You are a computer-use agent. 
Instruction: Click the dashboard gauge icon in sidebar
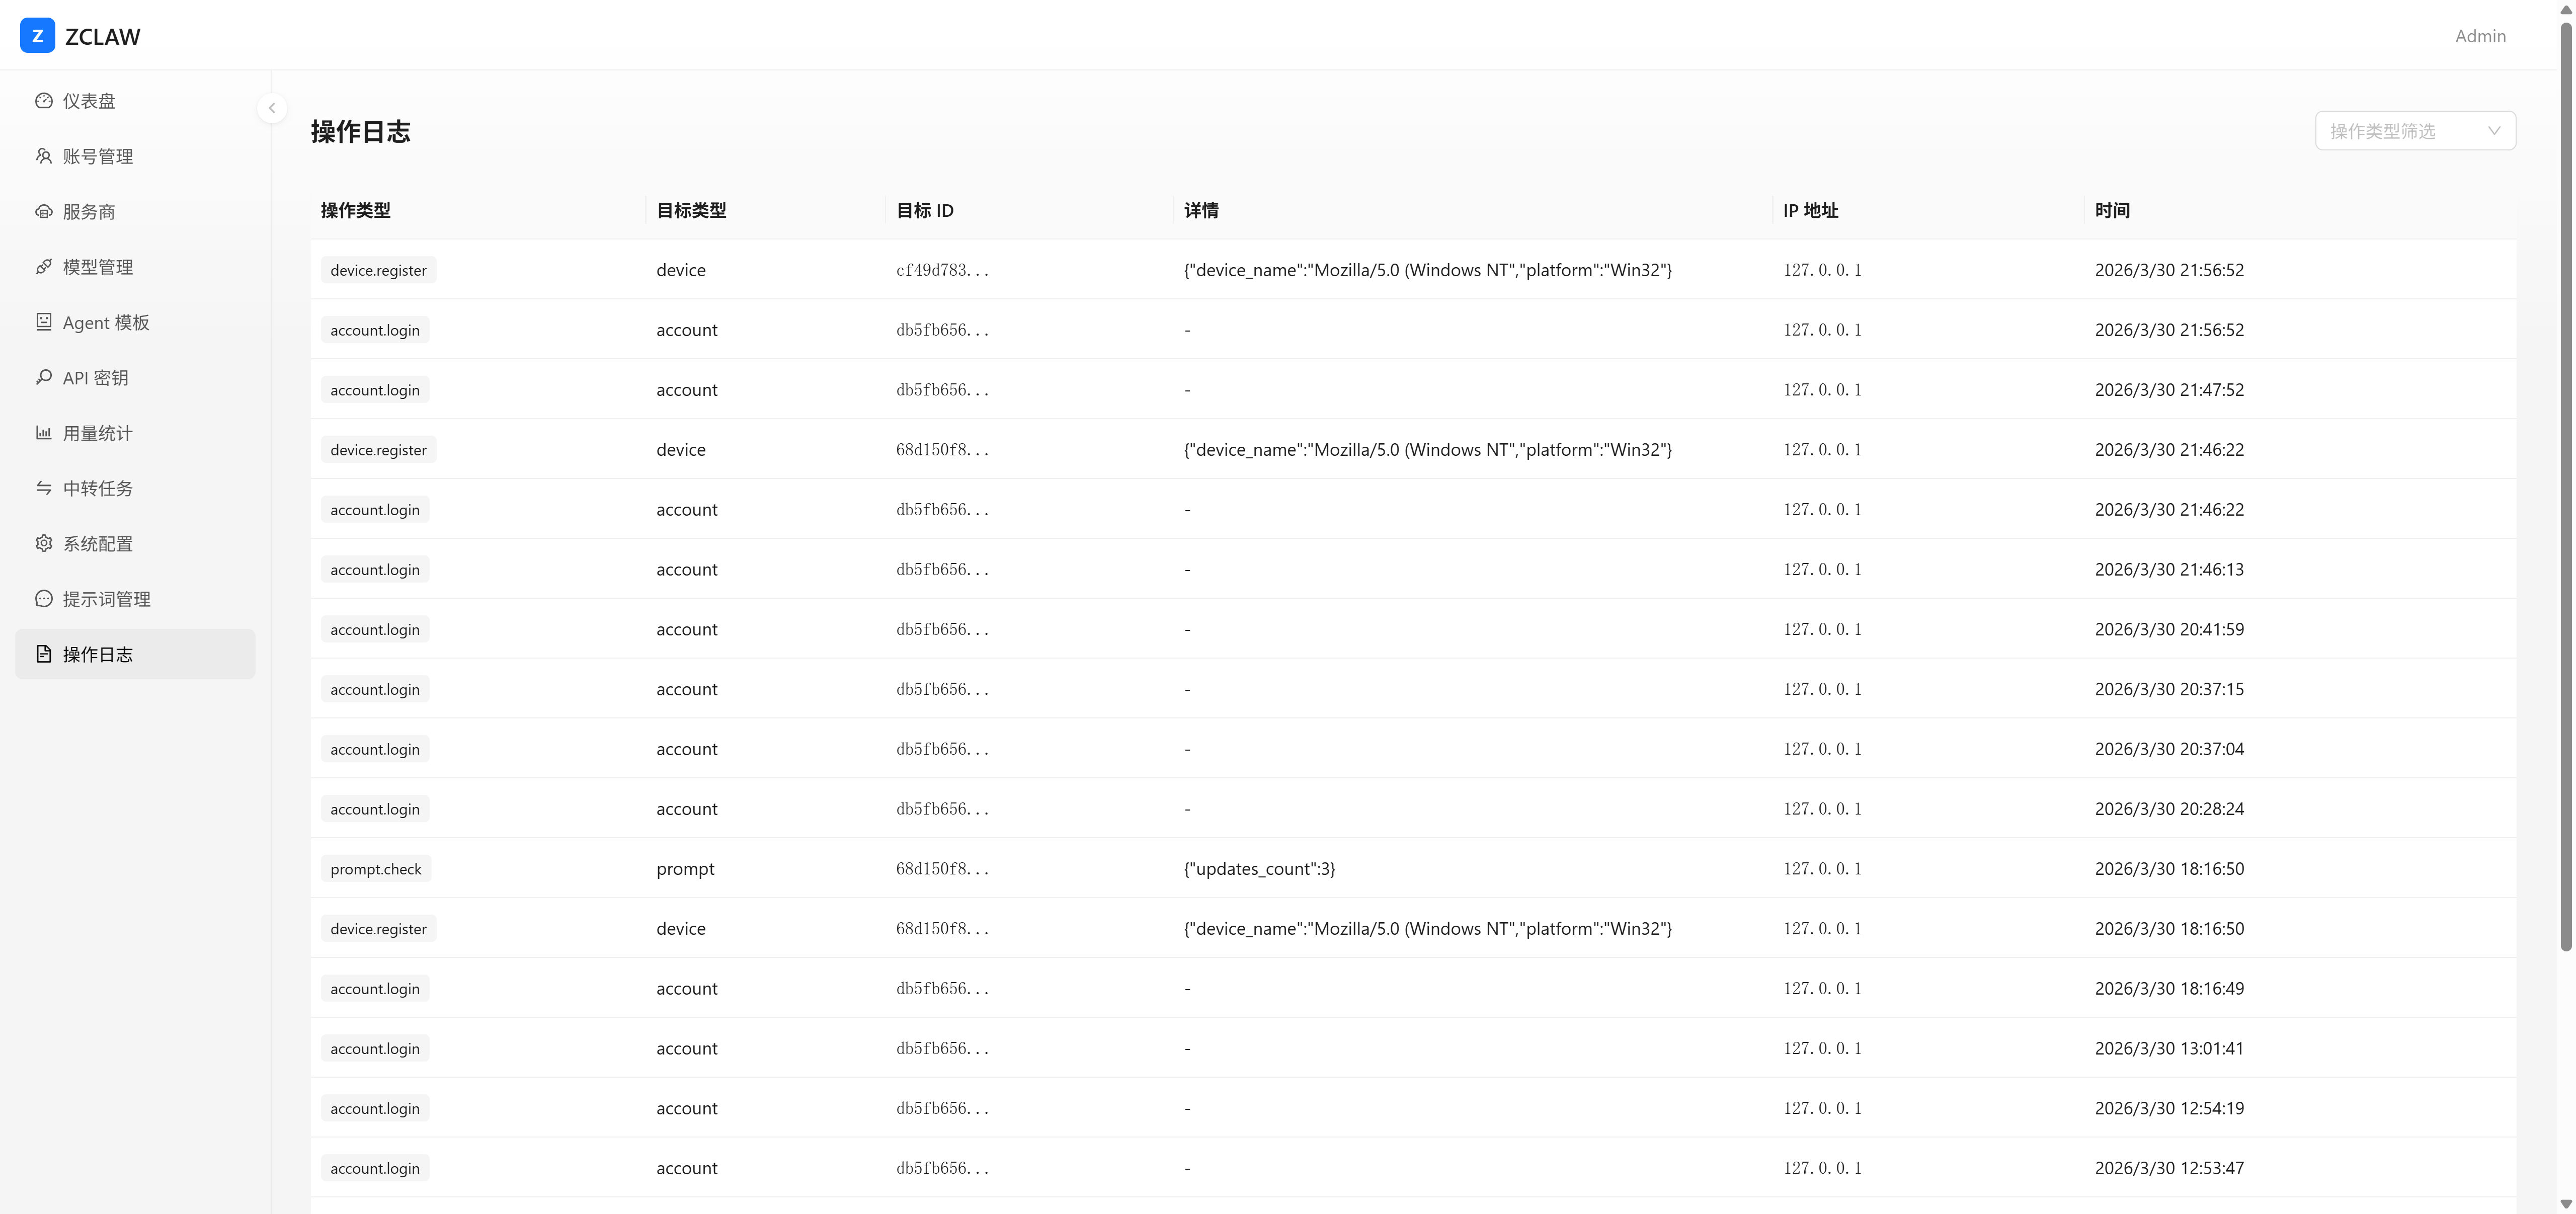point(43,101)
